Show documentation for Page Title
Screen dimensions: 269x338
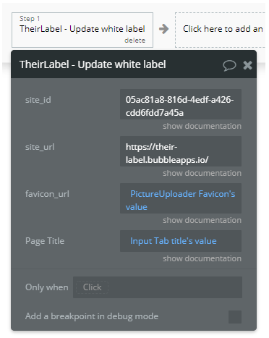coord(202,258)
